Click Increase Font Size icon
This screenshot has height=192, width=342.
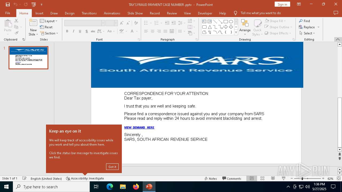click(122, 23)
